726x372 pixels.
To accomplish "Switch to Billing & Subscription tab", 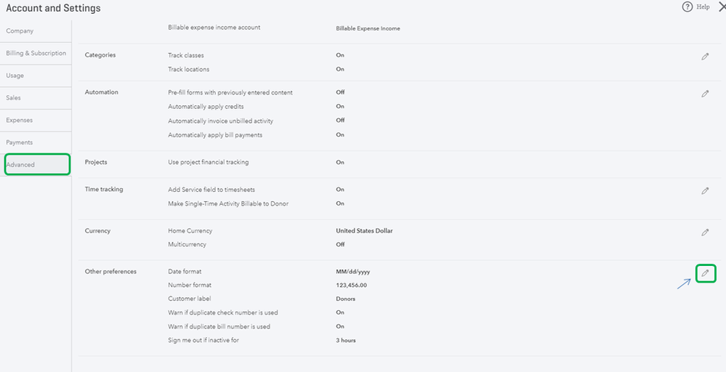I will (x=36, y=53).
